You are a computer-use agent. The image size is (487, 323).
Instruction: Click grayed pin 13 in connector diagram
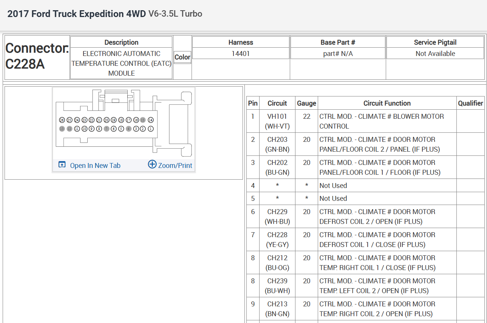point(62,129)
